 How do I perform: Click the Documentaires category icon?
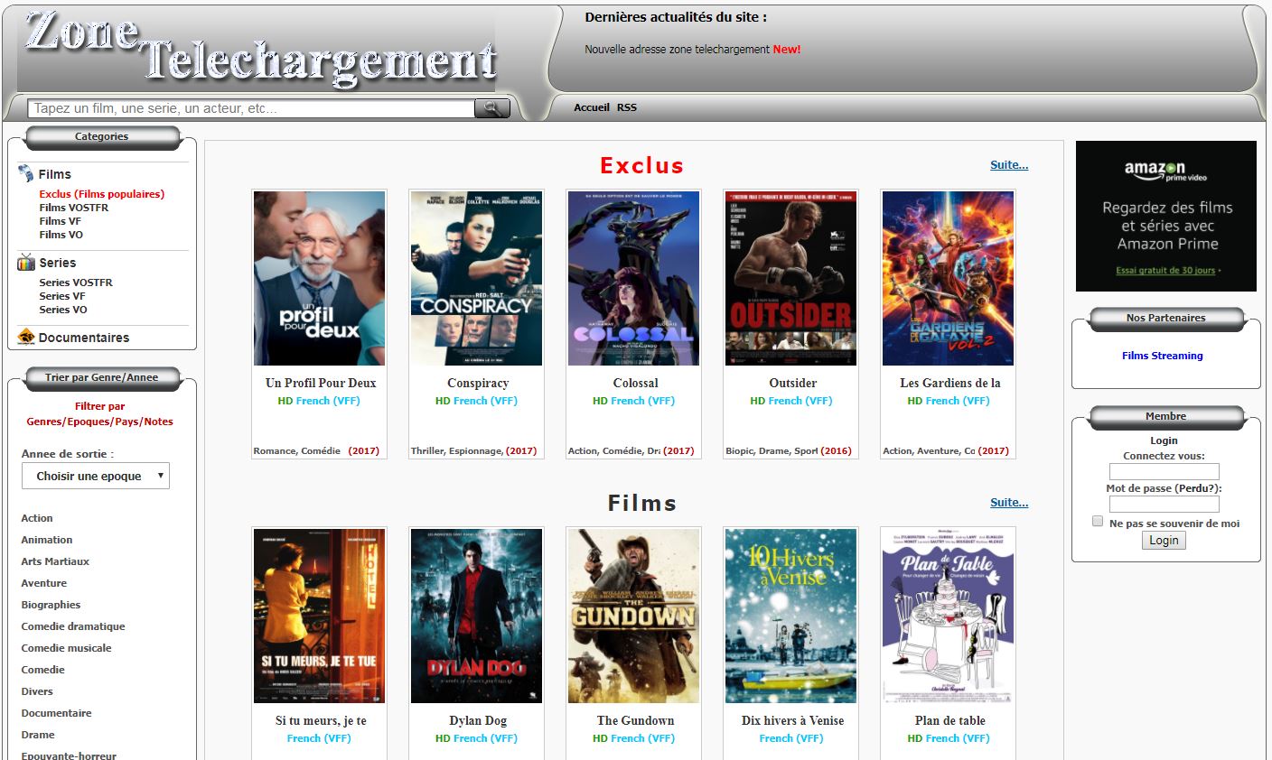click(x=26, y=338)
